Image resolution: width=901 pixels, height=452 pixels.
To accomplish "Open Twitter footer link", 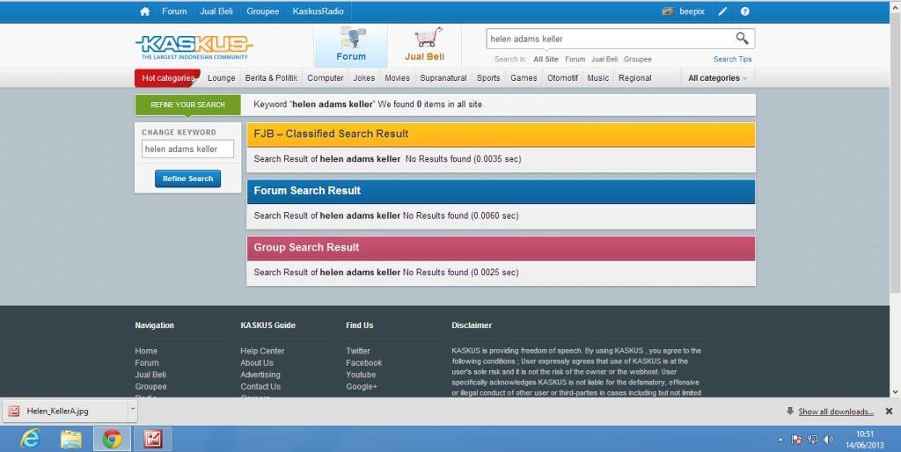I will click(x=358, y=351).
